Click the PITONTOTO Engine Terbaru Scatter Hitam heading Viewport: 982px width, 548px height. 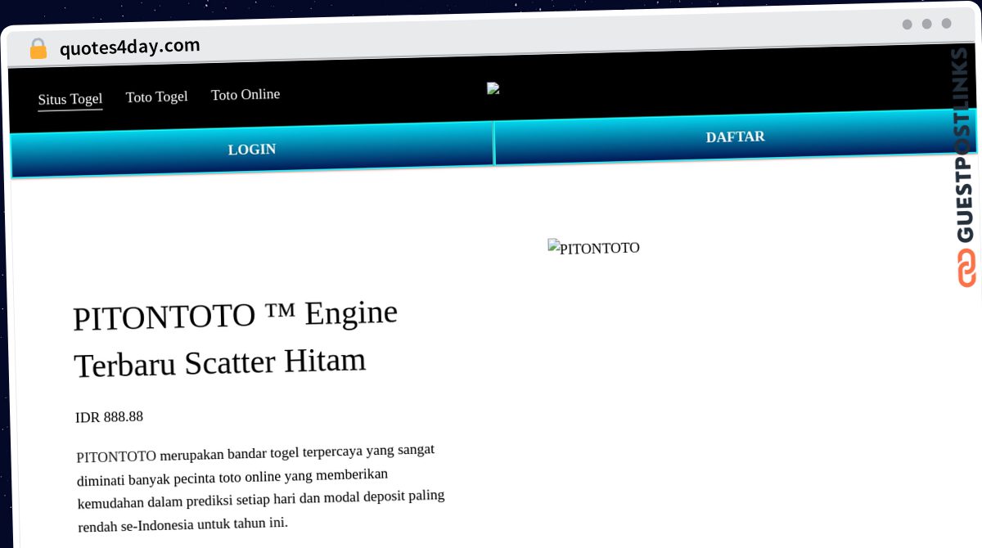[x=236, y=339]
